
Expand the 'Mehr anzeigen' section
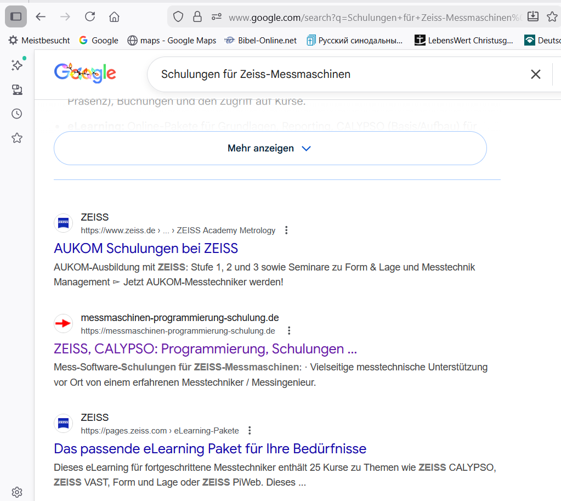click(x=270, y=148)
